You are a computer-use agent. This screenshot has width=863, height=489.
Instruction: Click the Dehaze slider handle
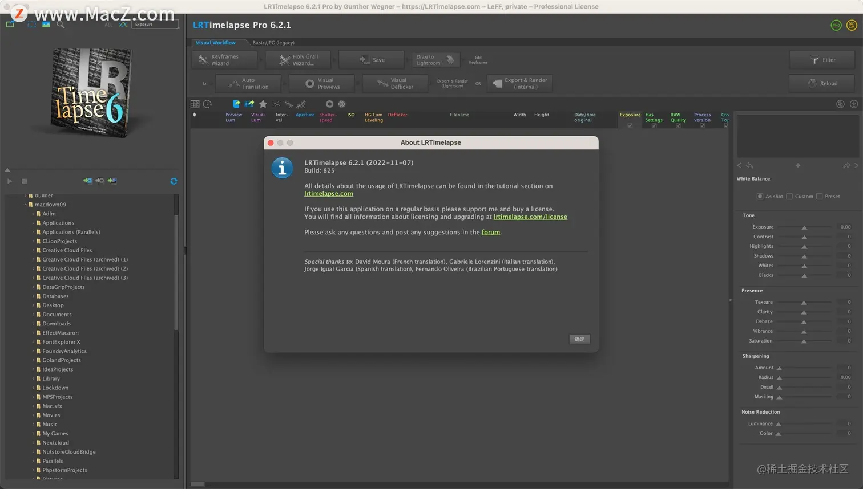point(804,322)
